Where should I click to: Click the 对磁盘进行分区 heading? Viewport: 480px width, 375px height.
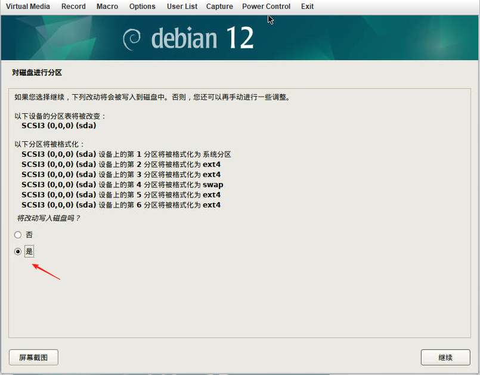point(37,73)
